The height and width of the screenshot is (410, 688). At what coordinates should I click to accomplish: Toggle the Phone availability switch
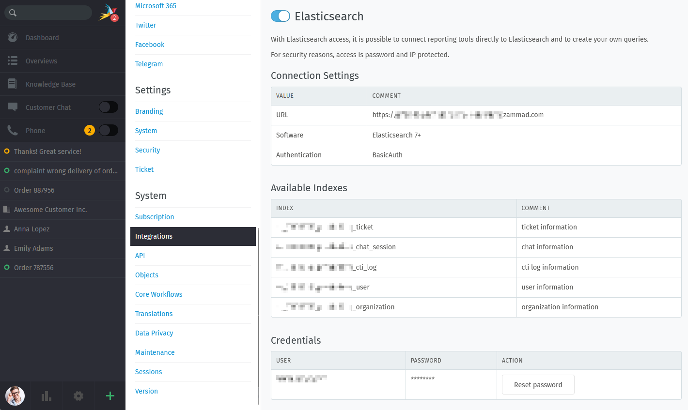[x=109, y=130]
